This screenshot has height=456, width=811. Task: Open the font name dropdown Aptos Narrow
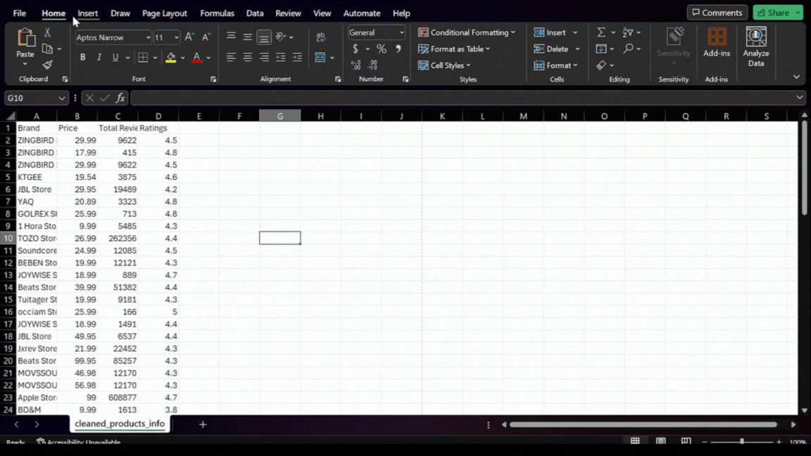point(148,38)
